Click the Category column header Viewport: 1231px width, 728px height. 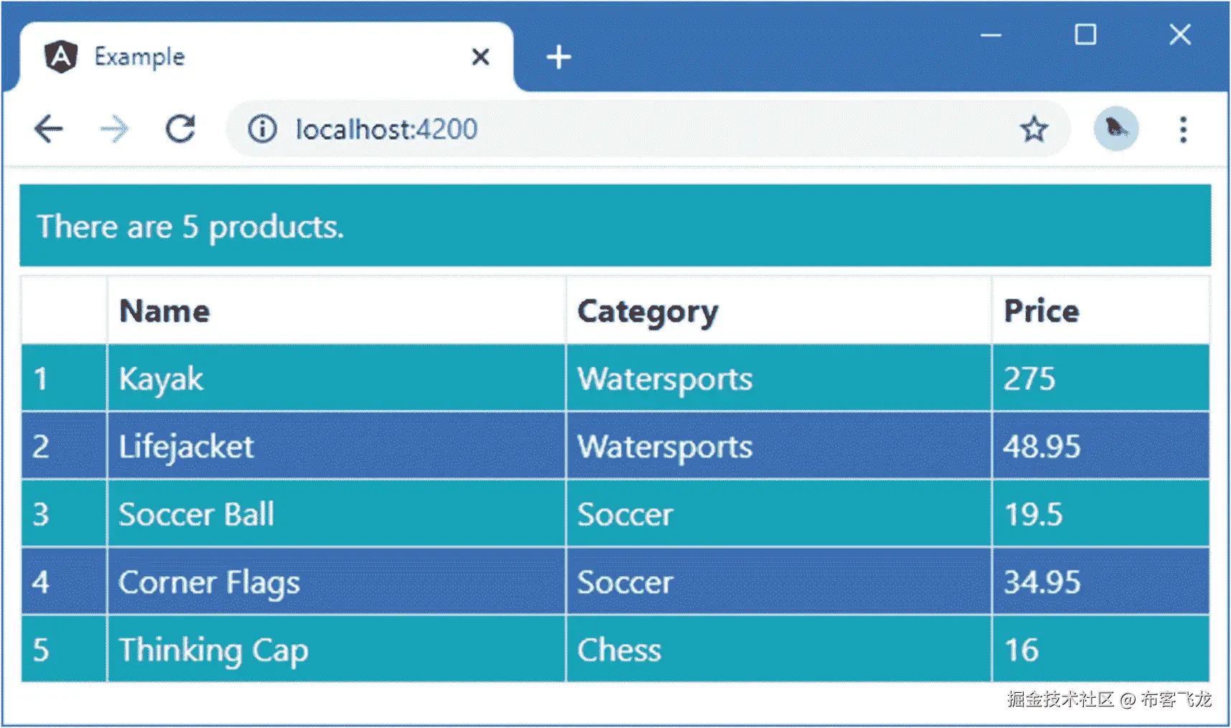pyautogui.click(x=647, y=311)
